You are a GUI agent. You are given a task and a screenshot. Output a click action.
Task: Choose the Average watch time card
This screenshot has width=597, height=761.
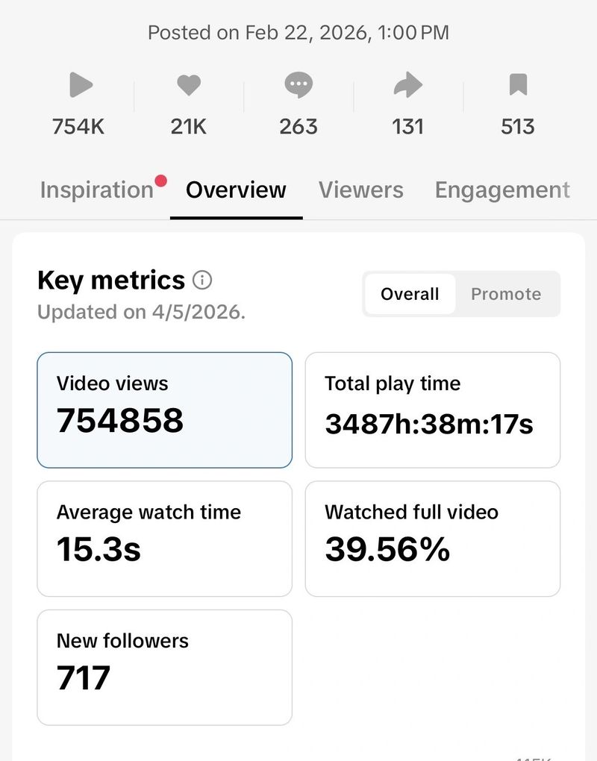pyautogui.click(x=164, y=539)
